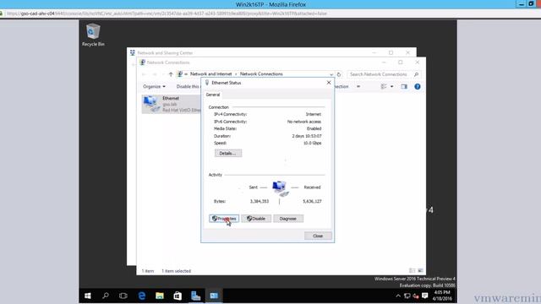Image resolution: width=541 pixels, height=304 pixels.
Task: Click the Disable button in Ethernet Status
Action: (x=256, y=219)
